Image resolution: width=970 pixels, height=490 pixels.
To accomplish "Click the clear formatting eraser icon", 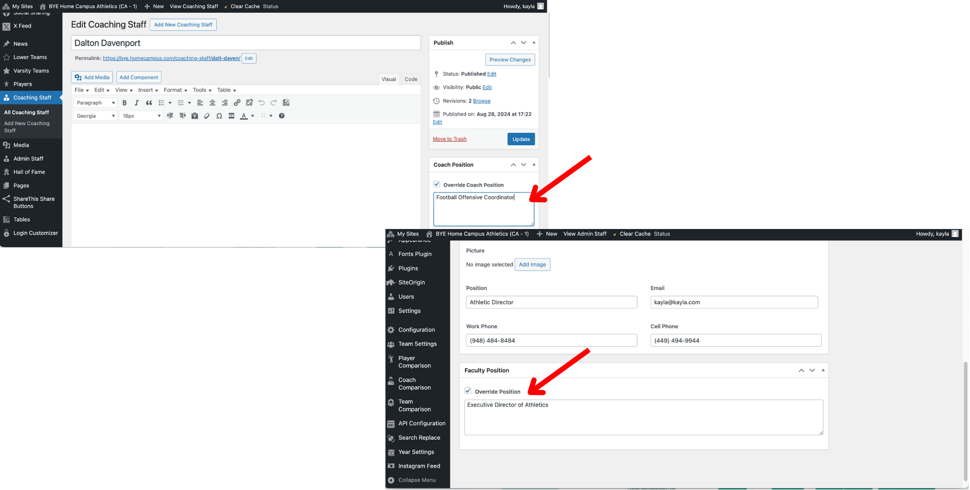I will 207,116.
